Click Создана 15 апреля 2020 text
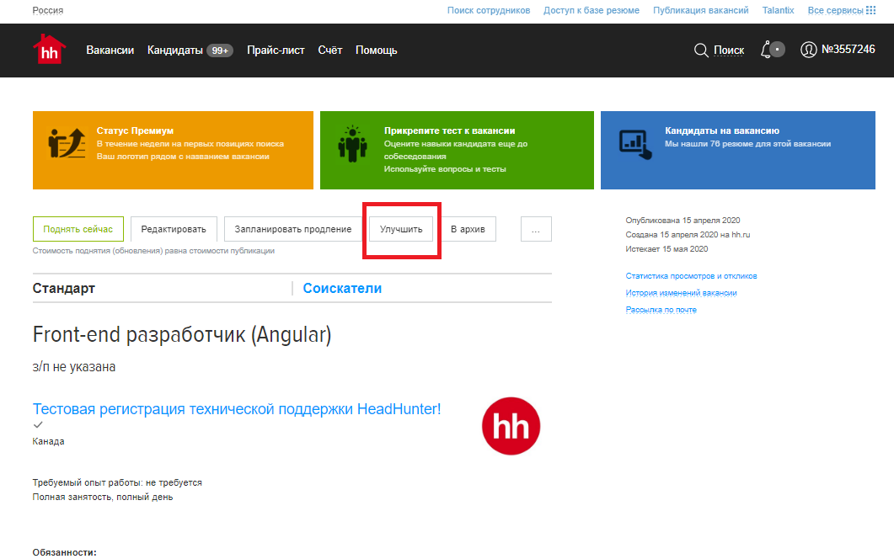This screenshot has height=559, width=894. pyautogui.click(x=688, y=235)
